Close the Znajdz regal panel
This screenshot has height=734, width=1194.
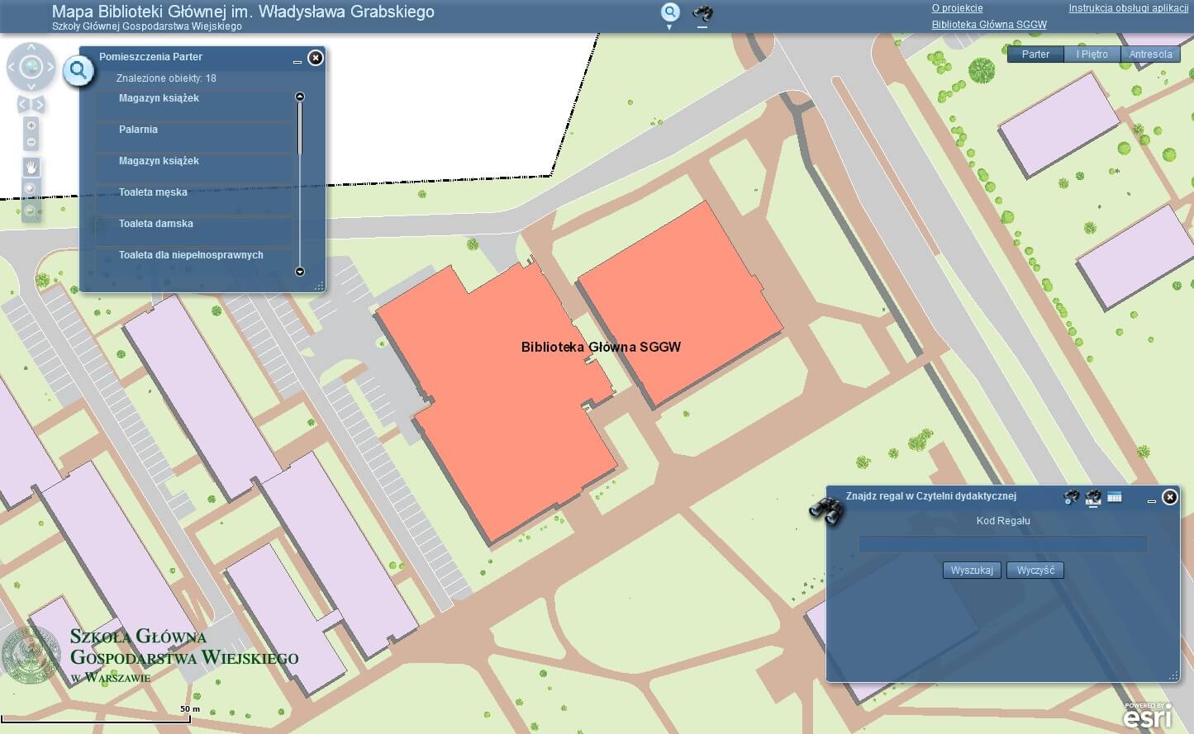1170,497
